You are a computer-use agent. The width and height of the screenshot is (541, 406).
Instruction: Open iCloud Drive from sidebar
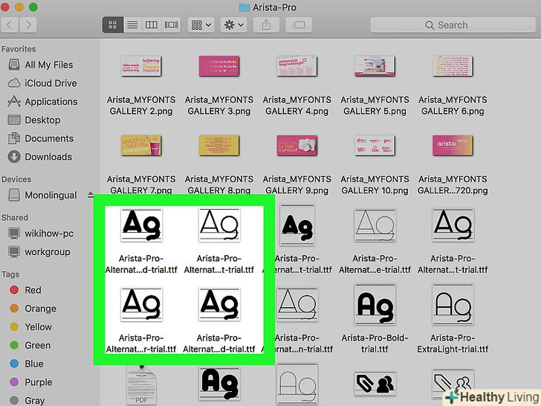click(51, 83)
